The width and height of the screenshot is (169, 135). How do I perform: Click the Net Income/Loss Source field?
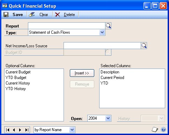click(102, 46)
